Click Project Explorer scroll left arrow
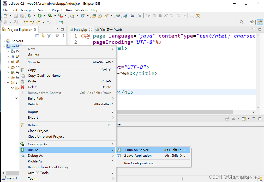This screenshot has height=182, width=264. 3,173
